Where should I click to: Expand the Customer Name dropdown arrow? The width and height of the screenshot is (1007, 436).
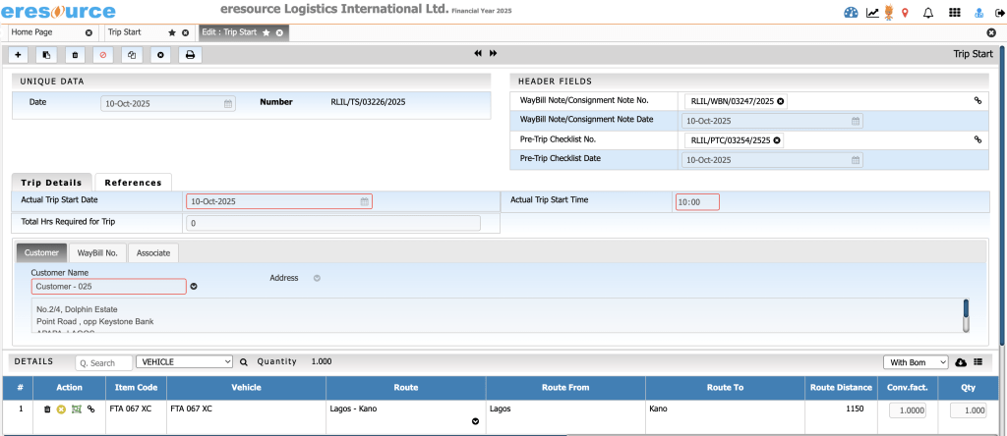194,287
